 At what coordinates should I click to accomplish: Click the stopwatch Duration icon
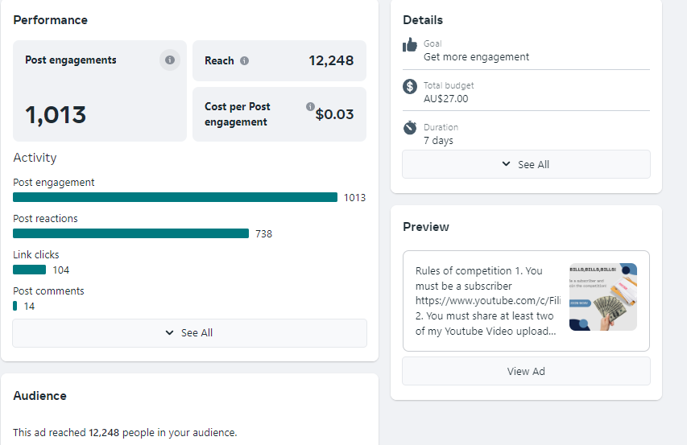(410, 128)
